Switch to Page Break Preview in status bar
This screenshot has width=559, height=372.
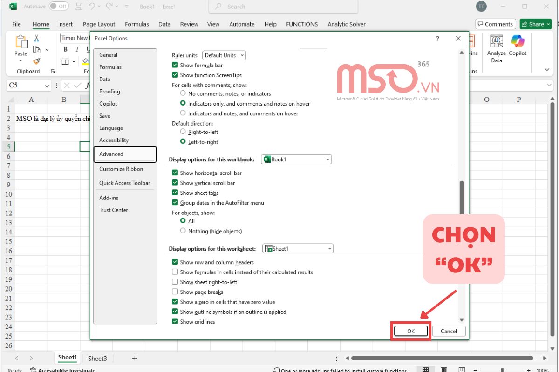(x=462, y=370)
